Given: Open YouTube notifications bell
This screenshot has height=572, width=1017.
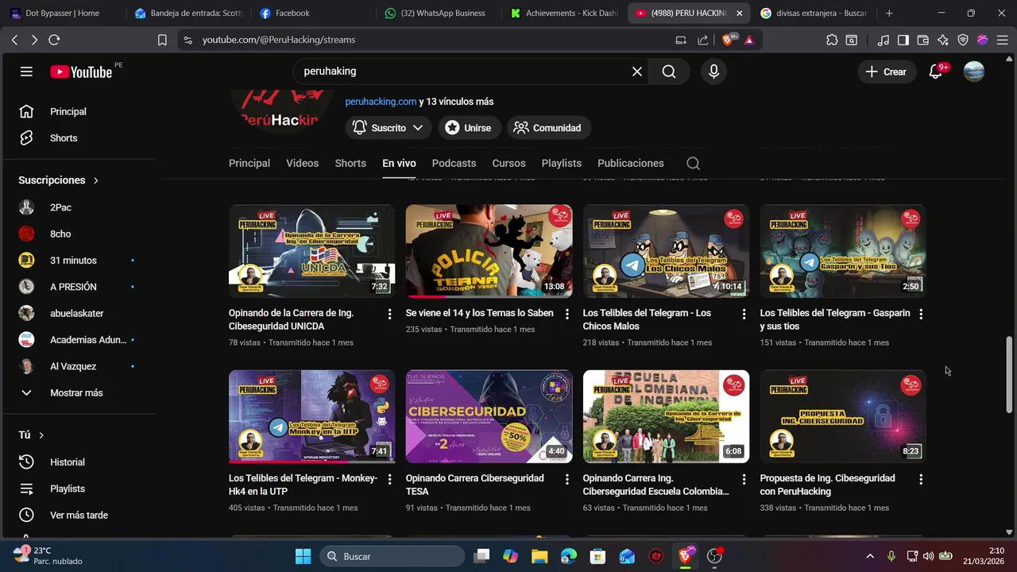Looking at the screenshot, I should pos(936,71).
